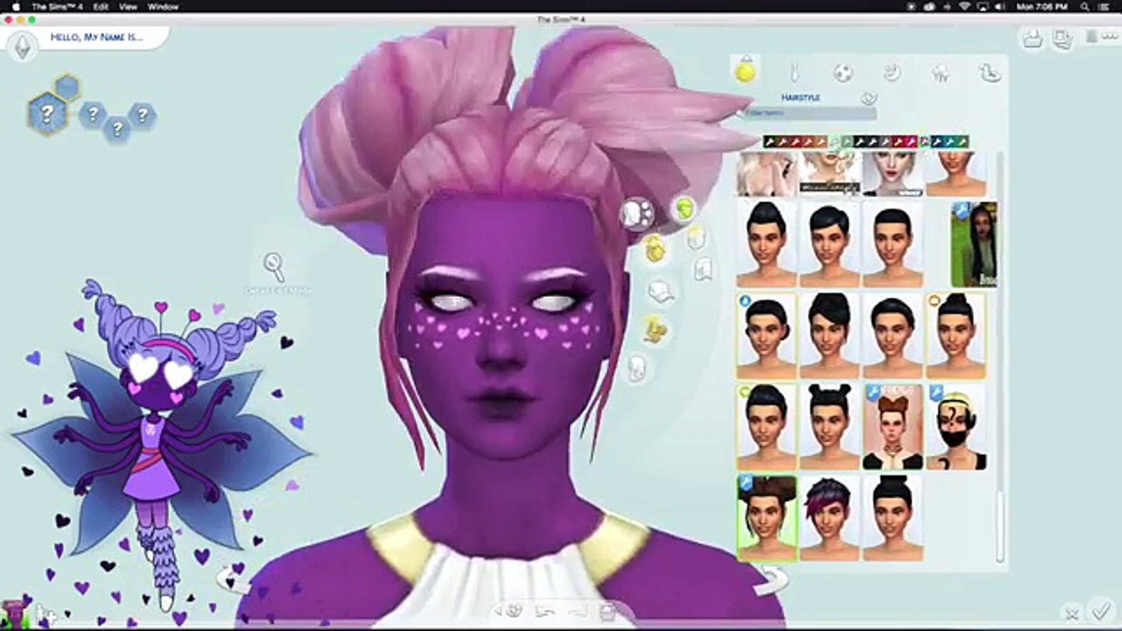Image resolution: width=1122 pixels, height=631 pixels.
Task: Click the magnifying glass detail edit mode button
Action: (274, 268)
